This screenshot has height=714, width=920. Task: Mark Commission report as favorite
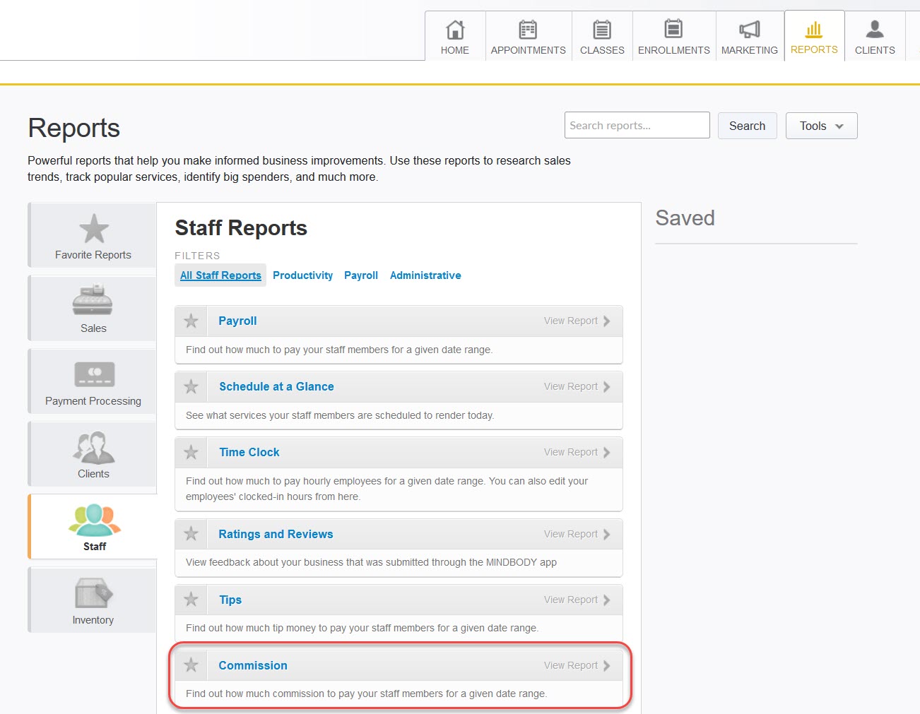click(191, 665)
